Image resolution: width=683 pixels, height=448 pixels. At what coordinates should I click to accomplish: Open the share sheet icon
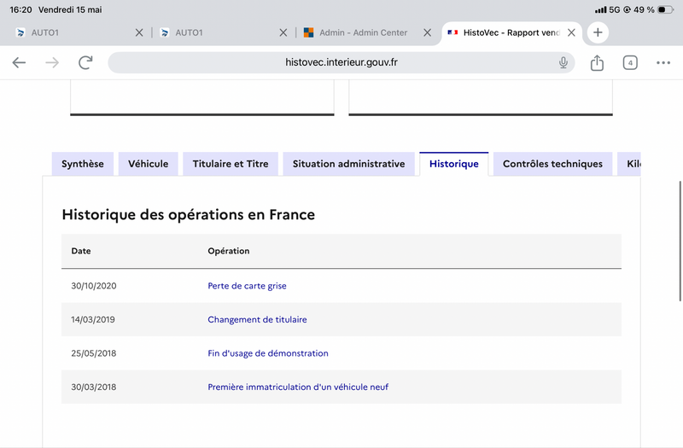coord(597,62)
